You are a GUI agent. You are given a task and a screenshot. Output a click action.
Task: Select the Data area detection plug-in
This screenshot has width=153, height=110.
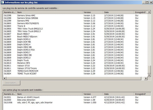[x=77, y=100]
